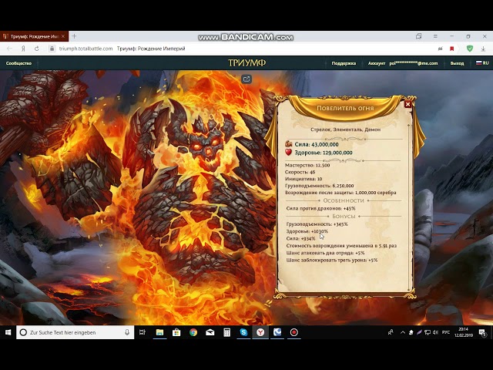
Task: Open the RU language selector
Action: coord(482,63)
